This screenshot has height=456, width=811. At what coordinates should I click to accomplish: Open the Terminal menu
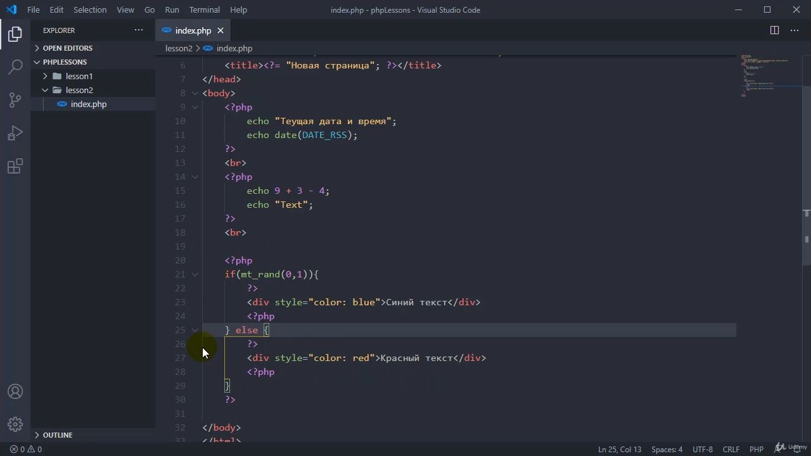[x=205, y=9]
